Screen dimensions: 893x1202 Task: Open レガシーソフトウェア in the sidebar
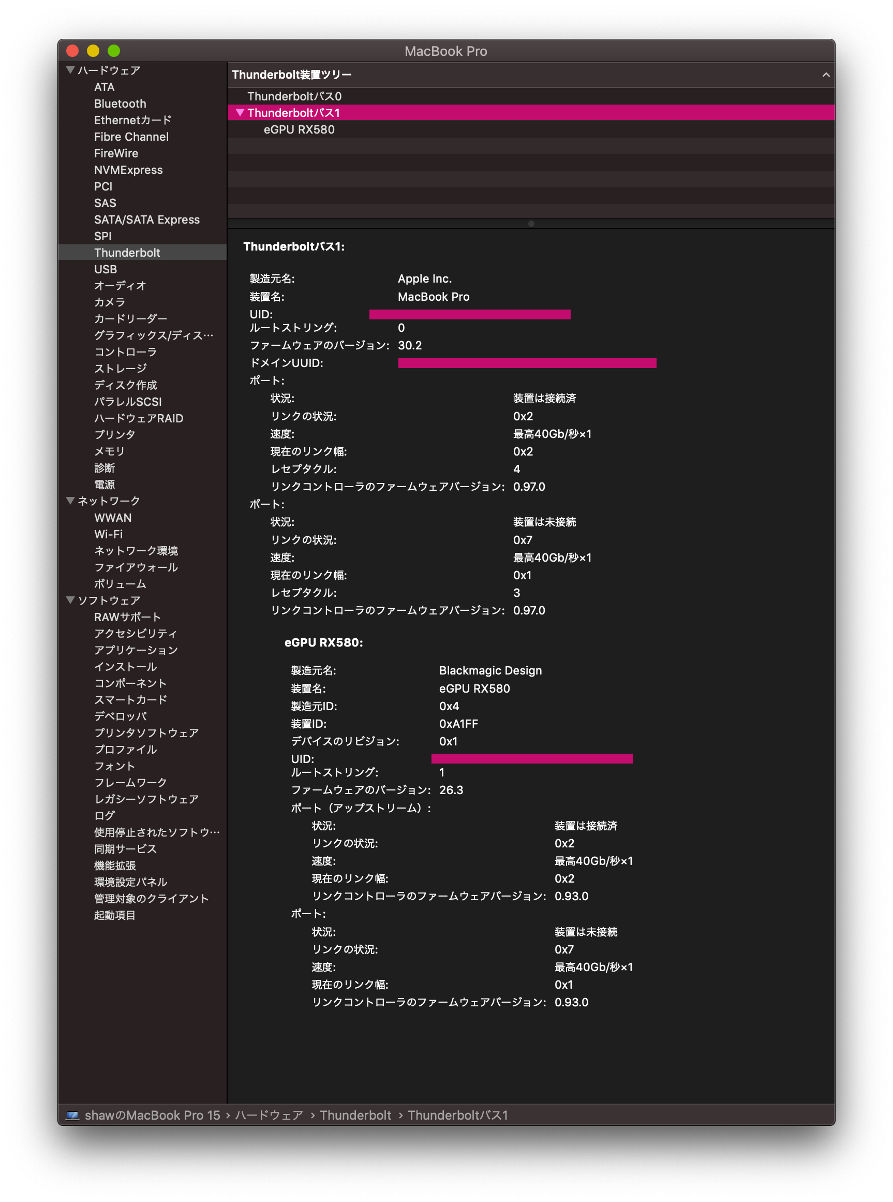[x=146, y=799]
